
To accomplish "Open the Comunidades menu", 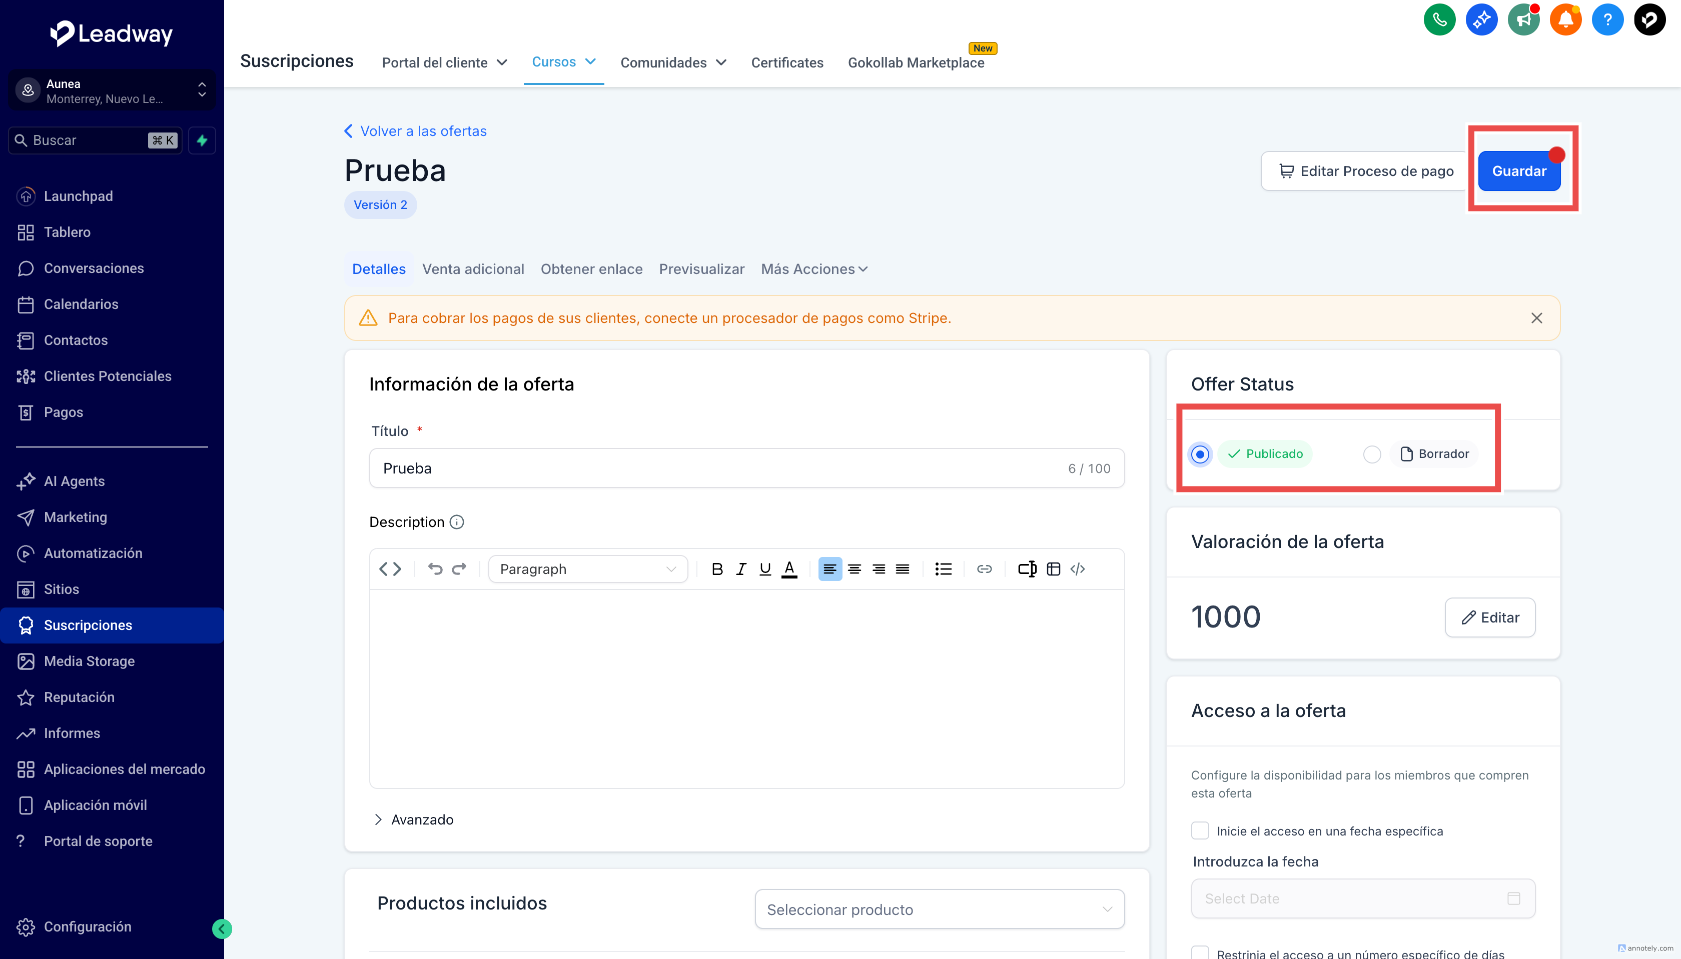I will click(673, 62).
